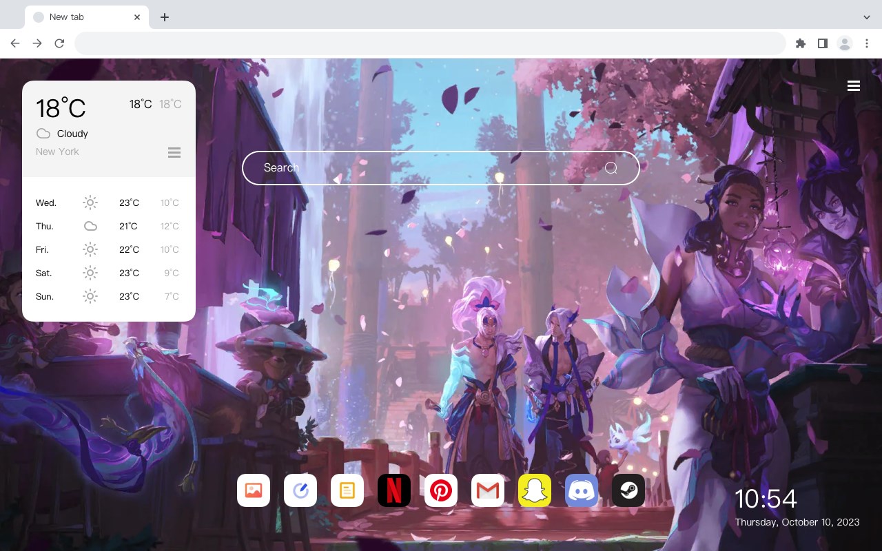Click Thu. low temperature 12°C
This screenshot has height=551, width=882.
pos(170,226)
